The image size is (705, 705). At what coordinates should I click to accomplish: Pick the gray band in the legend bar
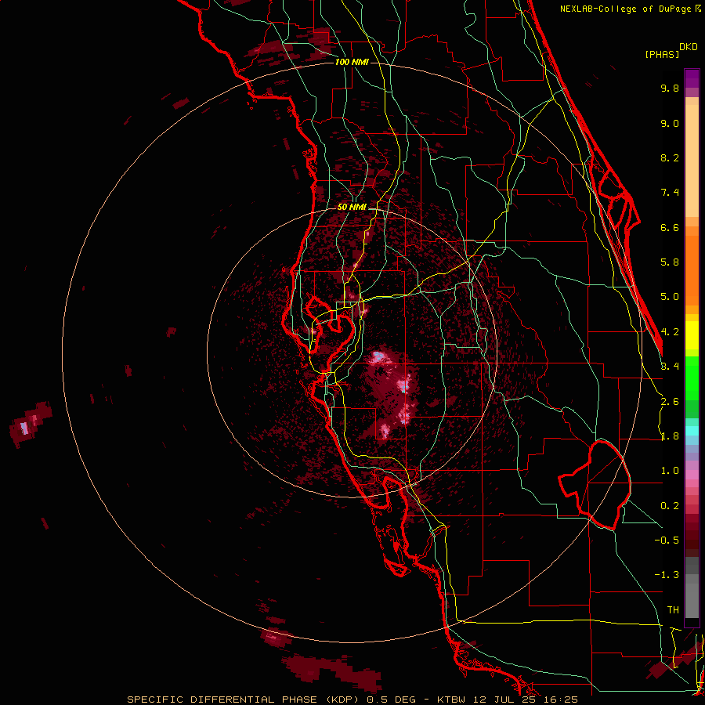692,587
